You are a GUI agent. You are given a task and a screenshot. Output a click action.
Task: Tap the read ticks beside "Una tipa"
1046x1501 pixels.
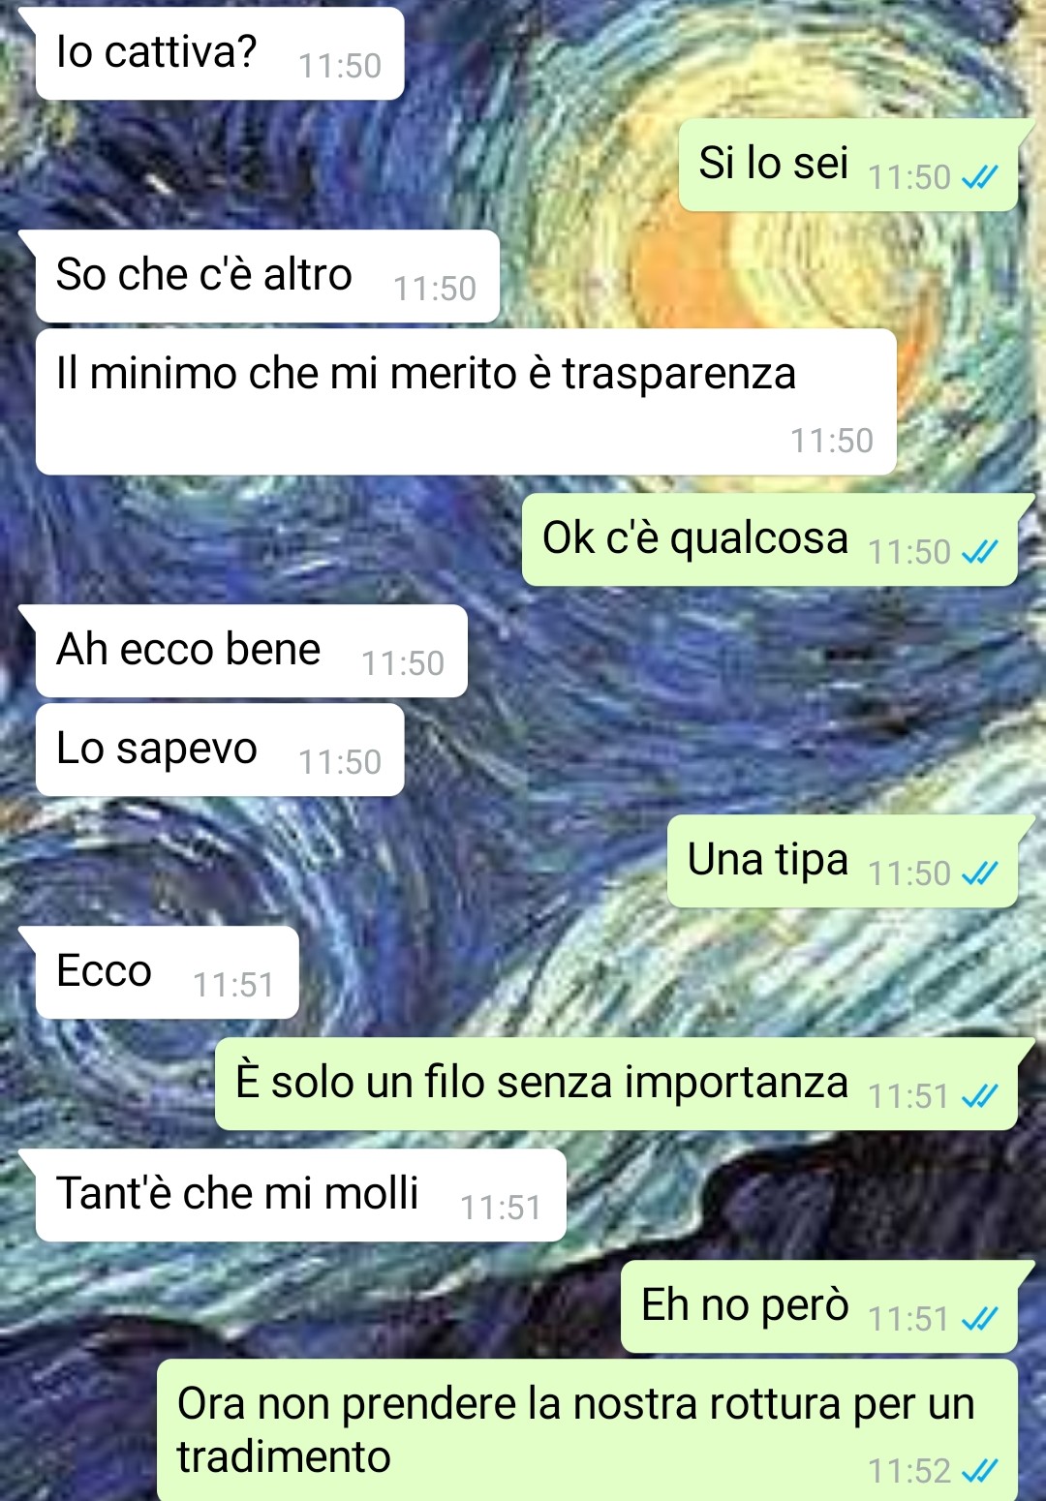click(979, 873)
